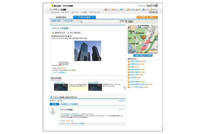Viewport: 205px width, 134px height.
Task: Select the first sort tab in comments list
Action: tap(53, 105)
